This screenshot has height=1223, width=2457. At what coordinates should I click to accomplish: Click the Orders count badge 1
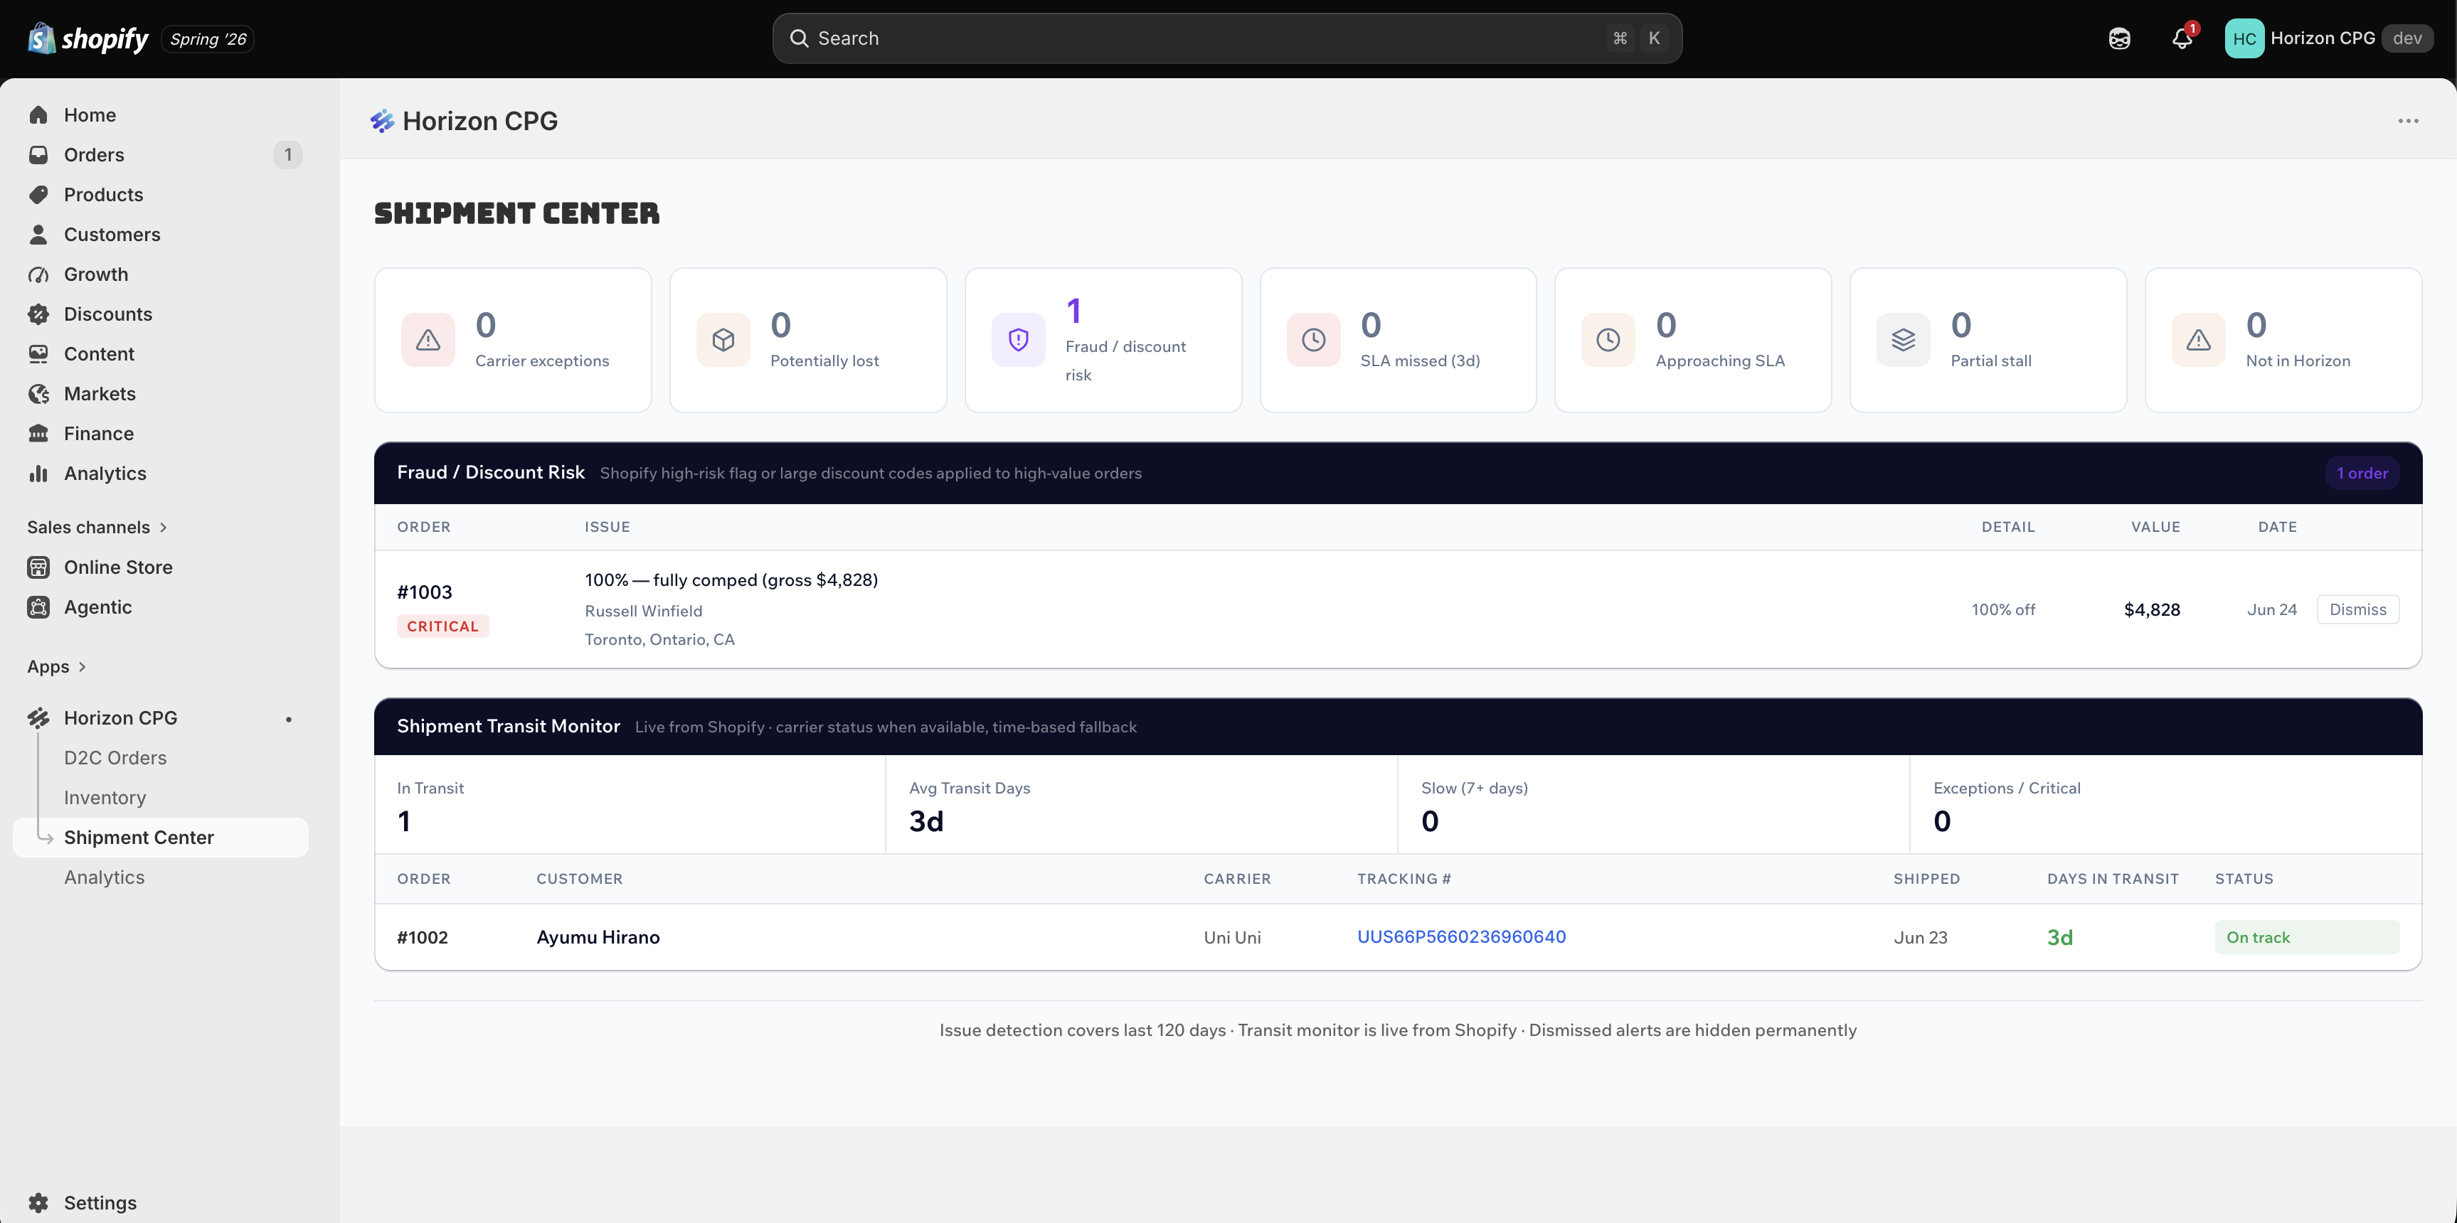point(288,154)
